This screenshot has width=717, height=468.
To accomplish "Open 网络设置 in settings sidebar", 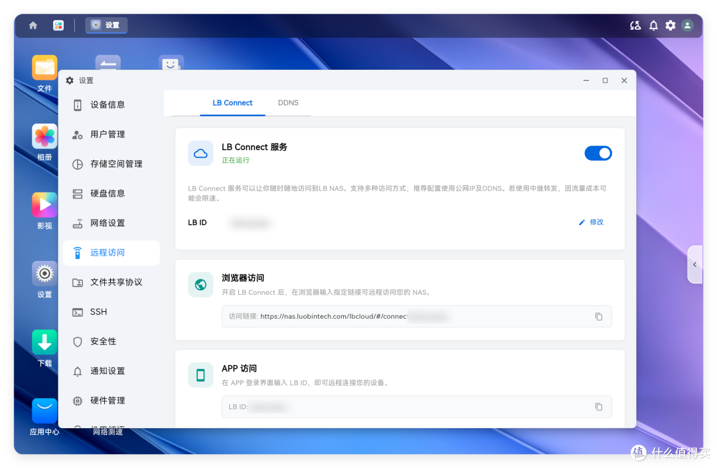I will coord(112,223).
